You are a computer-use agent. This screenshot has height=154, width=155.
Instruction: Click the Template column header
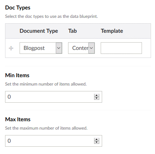click(x=112, y=31)
